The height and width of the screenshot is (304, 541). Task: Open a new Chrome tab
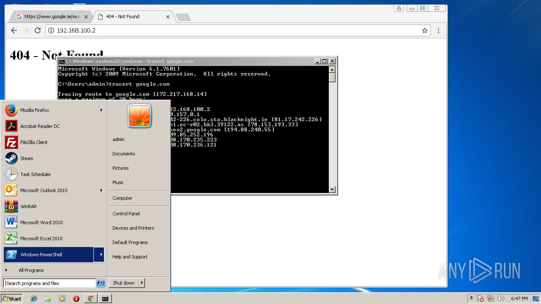click(183, 17)
